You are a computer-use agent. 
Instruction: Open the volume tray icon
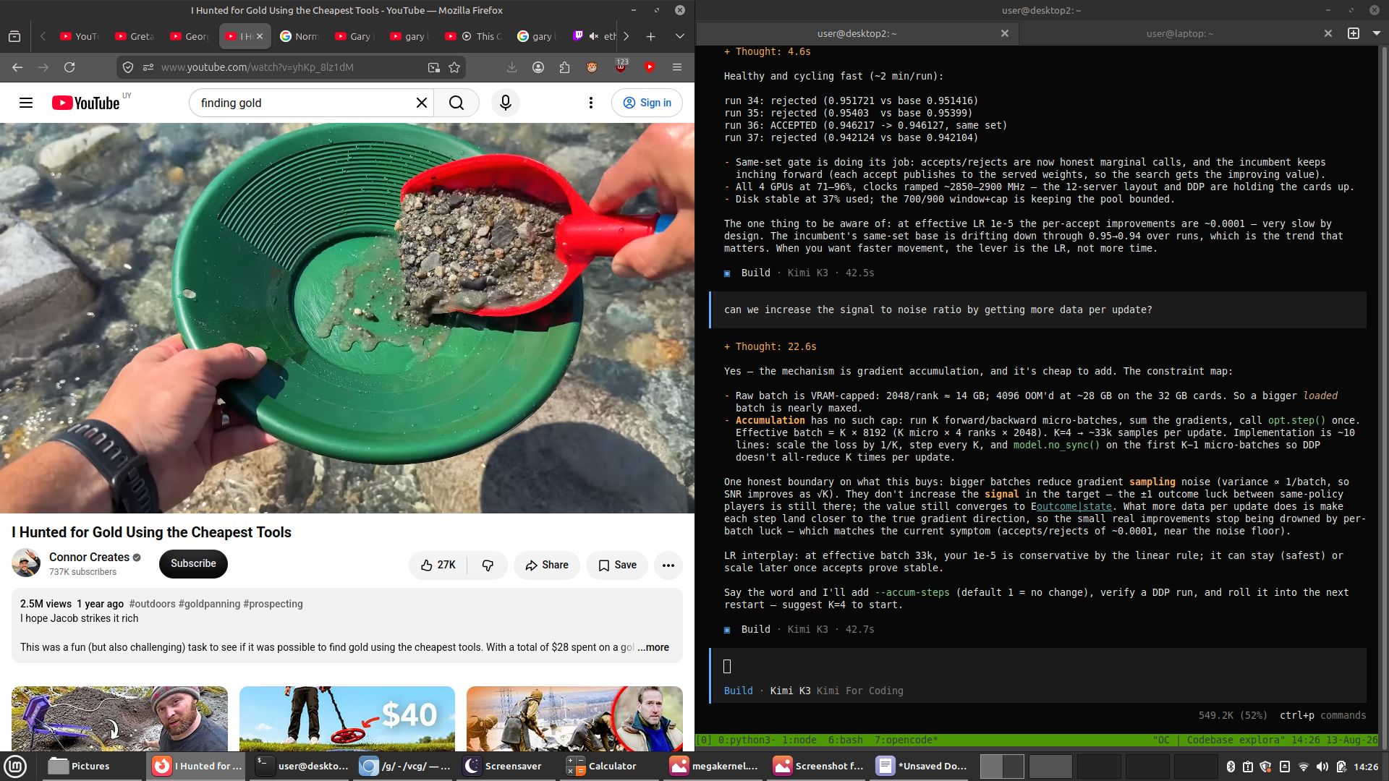[x=1322, y=767]
